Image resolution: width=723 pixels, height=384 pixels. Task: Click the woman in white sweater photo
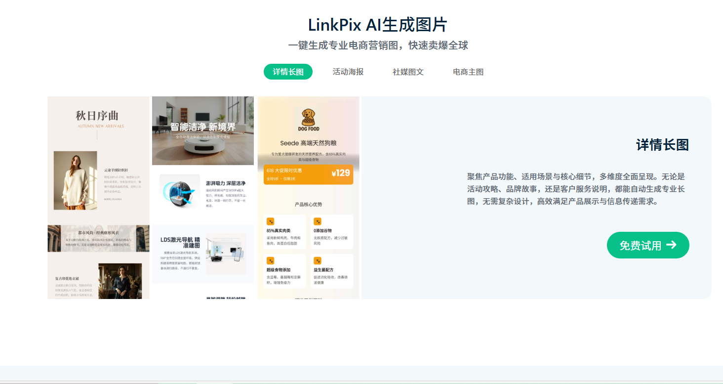tap(75, 180)
